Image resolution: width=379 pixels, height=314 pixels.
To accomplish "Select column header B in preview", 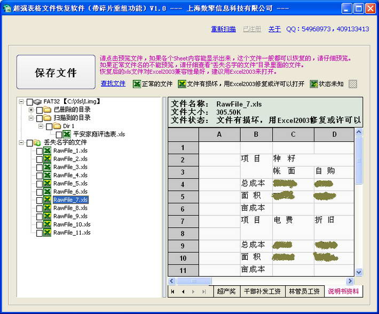I will pos(256,134).
